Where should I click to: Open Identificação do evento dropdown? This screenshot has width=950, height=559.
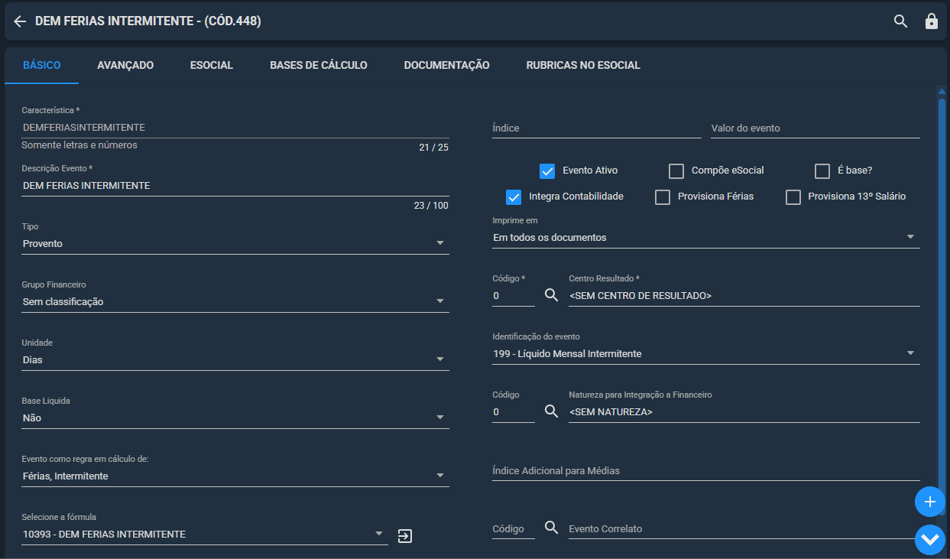705,353
